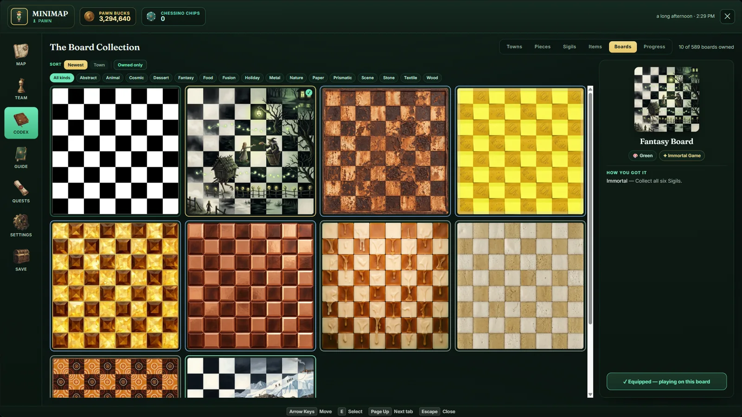Click the Fantasy Board preview image

pyautogui.click(x=666, y=100)
